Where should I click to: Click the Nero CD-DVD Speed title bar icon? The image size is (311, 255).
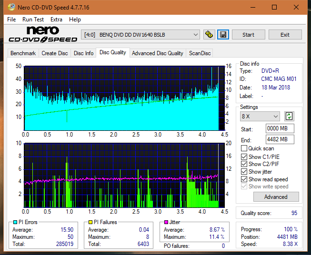[x=11, y=7]
